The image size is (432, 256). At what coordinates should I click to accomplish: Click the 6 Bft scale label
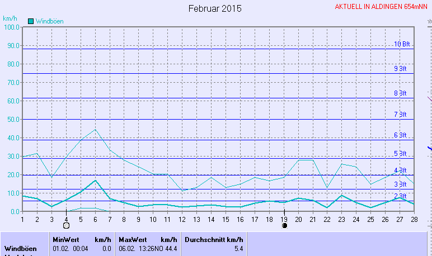pyautogui.click(x=400, y=135)
